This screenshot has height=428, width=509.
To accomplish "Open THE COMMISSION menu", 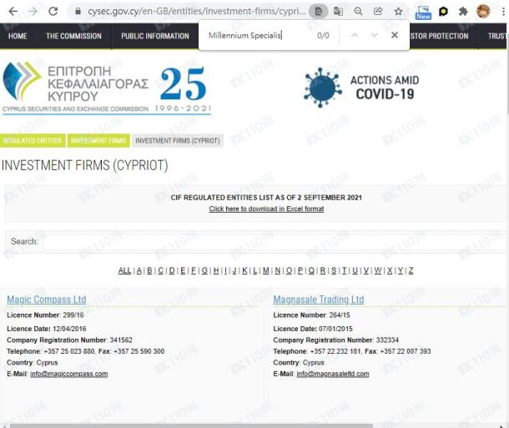I will [73, 36].
